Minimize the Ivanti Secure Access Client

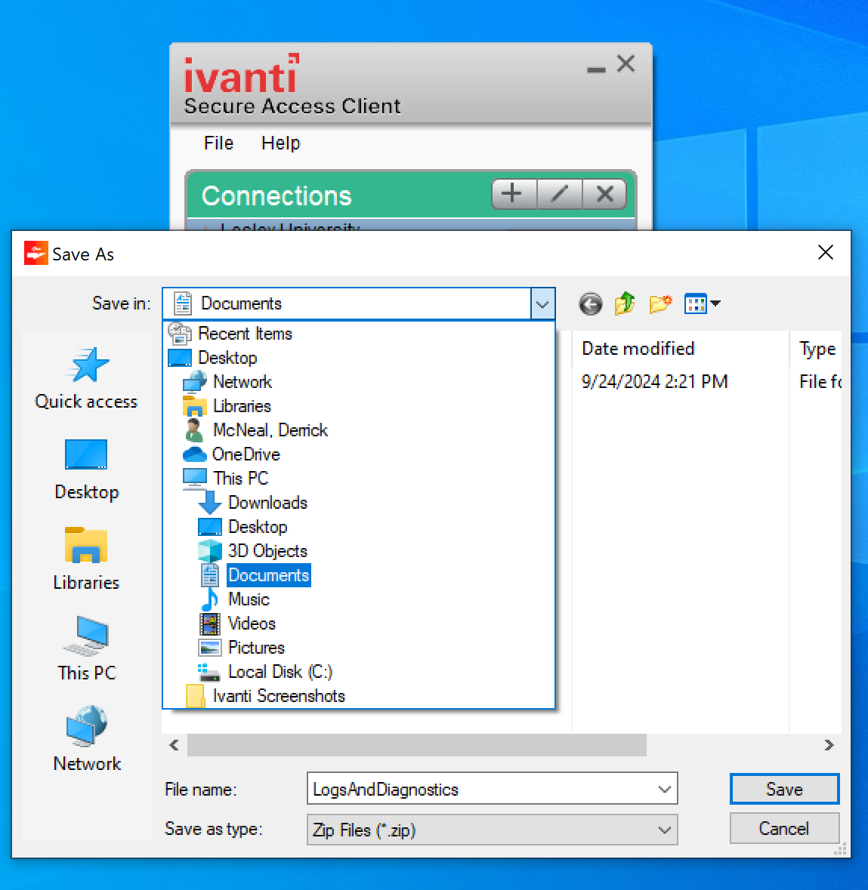[x=596, y=69]
